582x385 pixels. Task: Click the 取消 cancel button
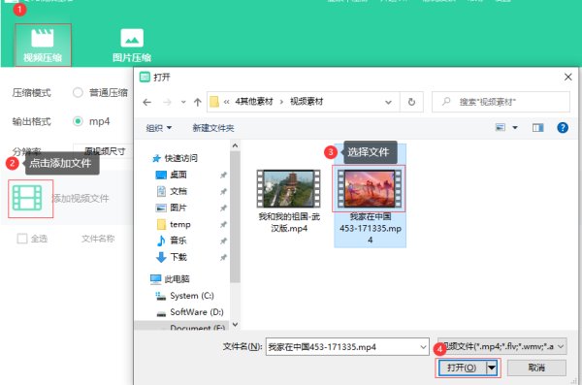[536, 368]
